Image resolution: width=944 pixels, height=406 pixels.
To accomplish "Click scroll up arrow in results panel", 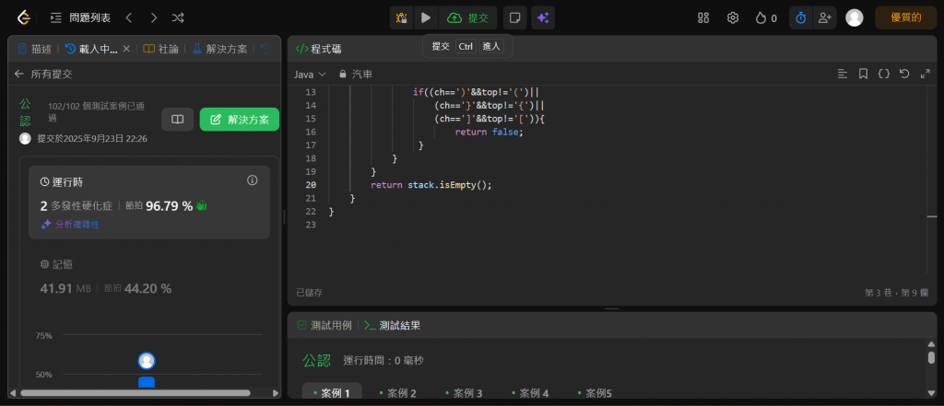I will tap(931, 344).
